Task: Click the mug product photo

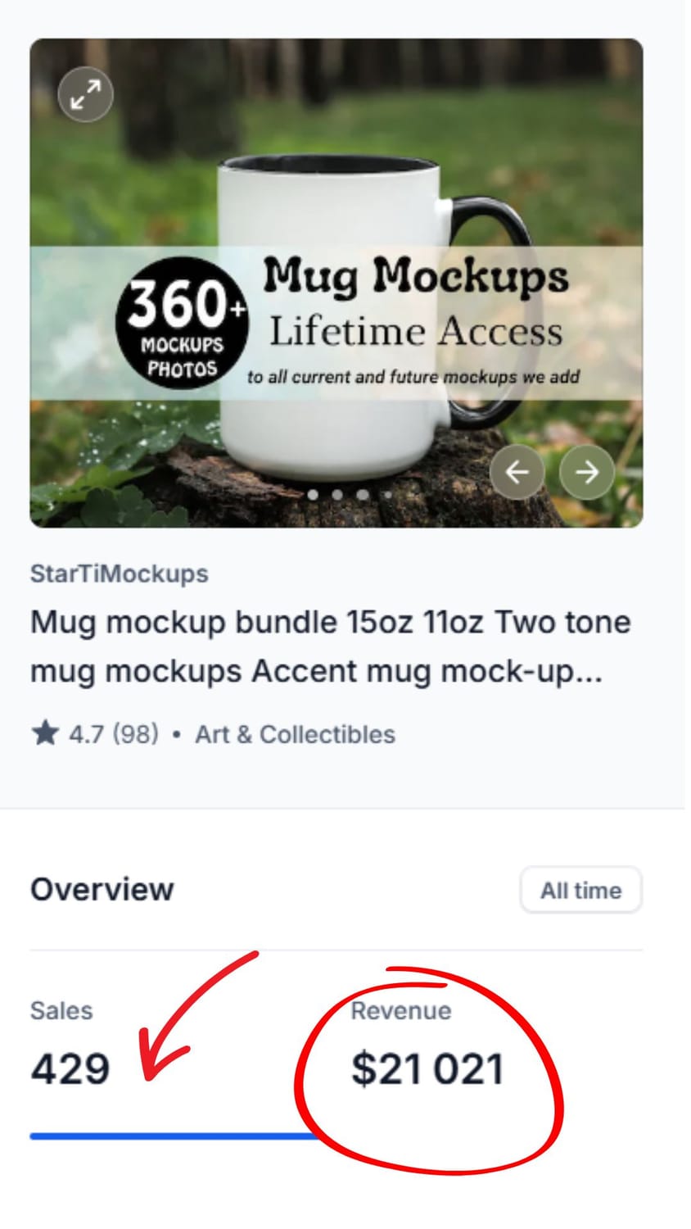Action: coord(336,283)
